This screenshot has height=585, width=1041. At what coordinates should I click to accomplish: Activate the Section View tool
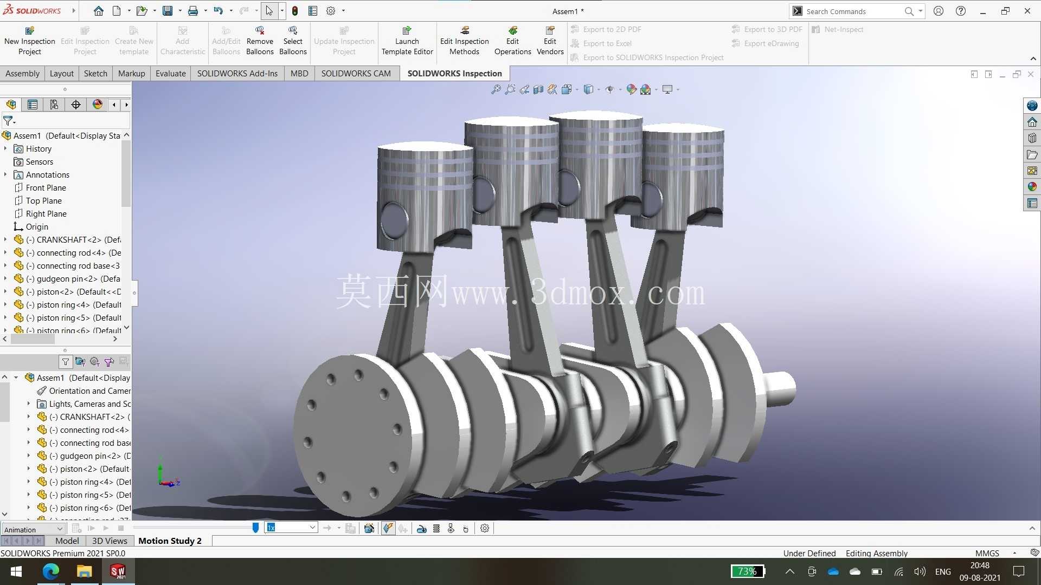coord(538,89)
